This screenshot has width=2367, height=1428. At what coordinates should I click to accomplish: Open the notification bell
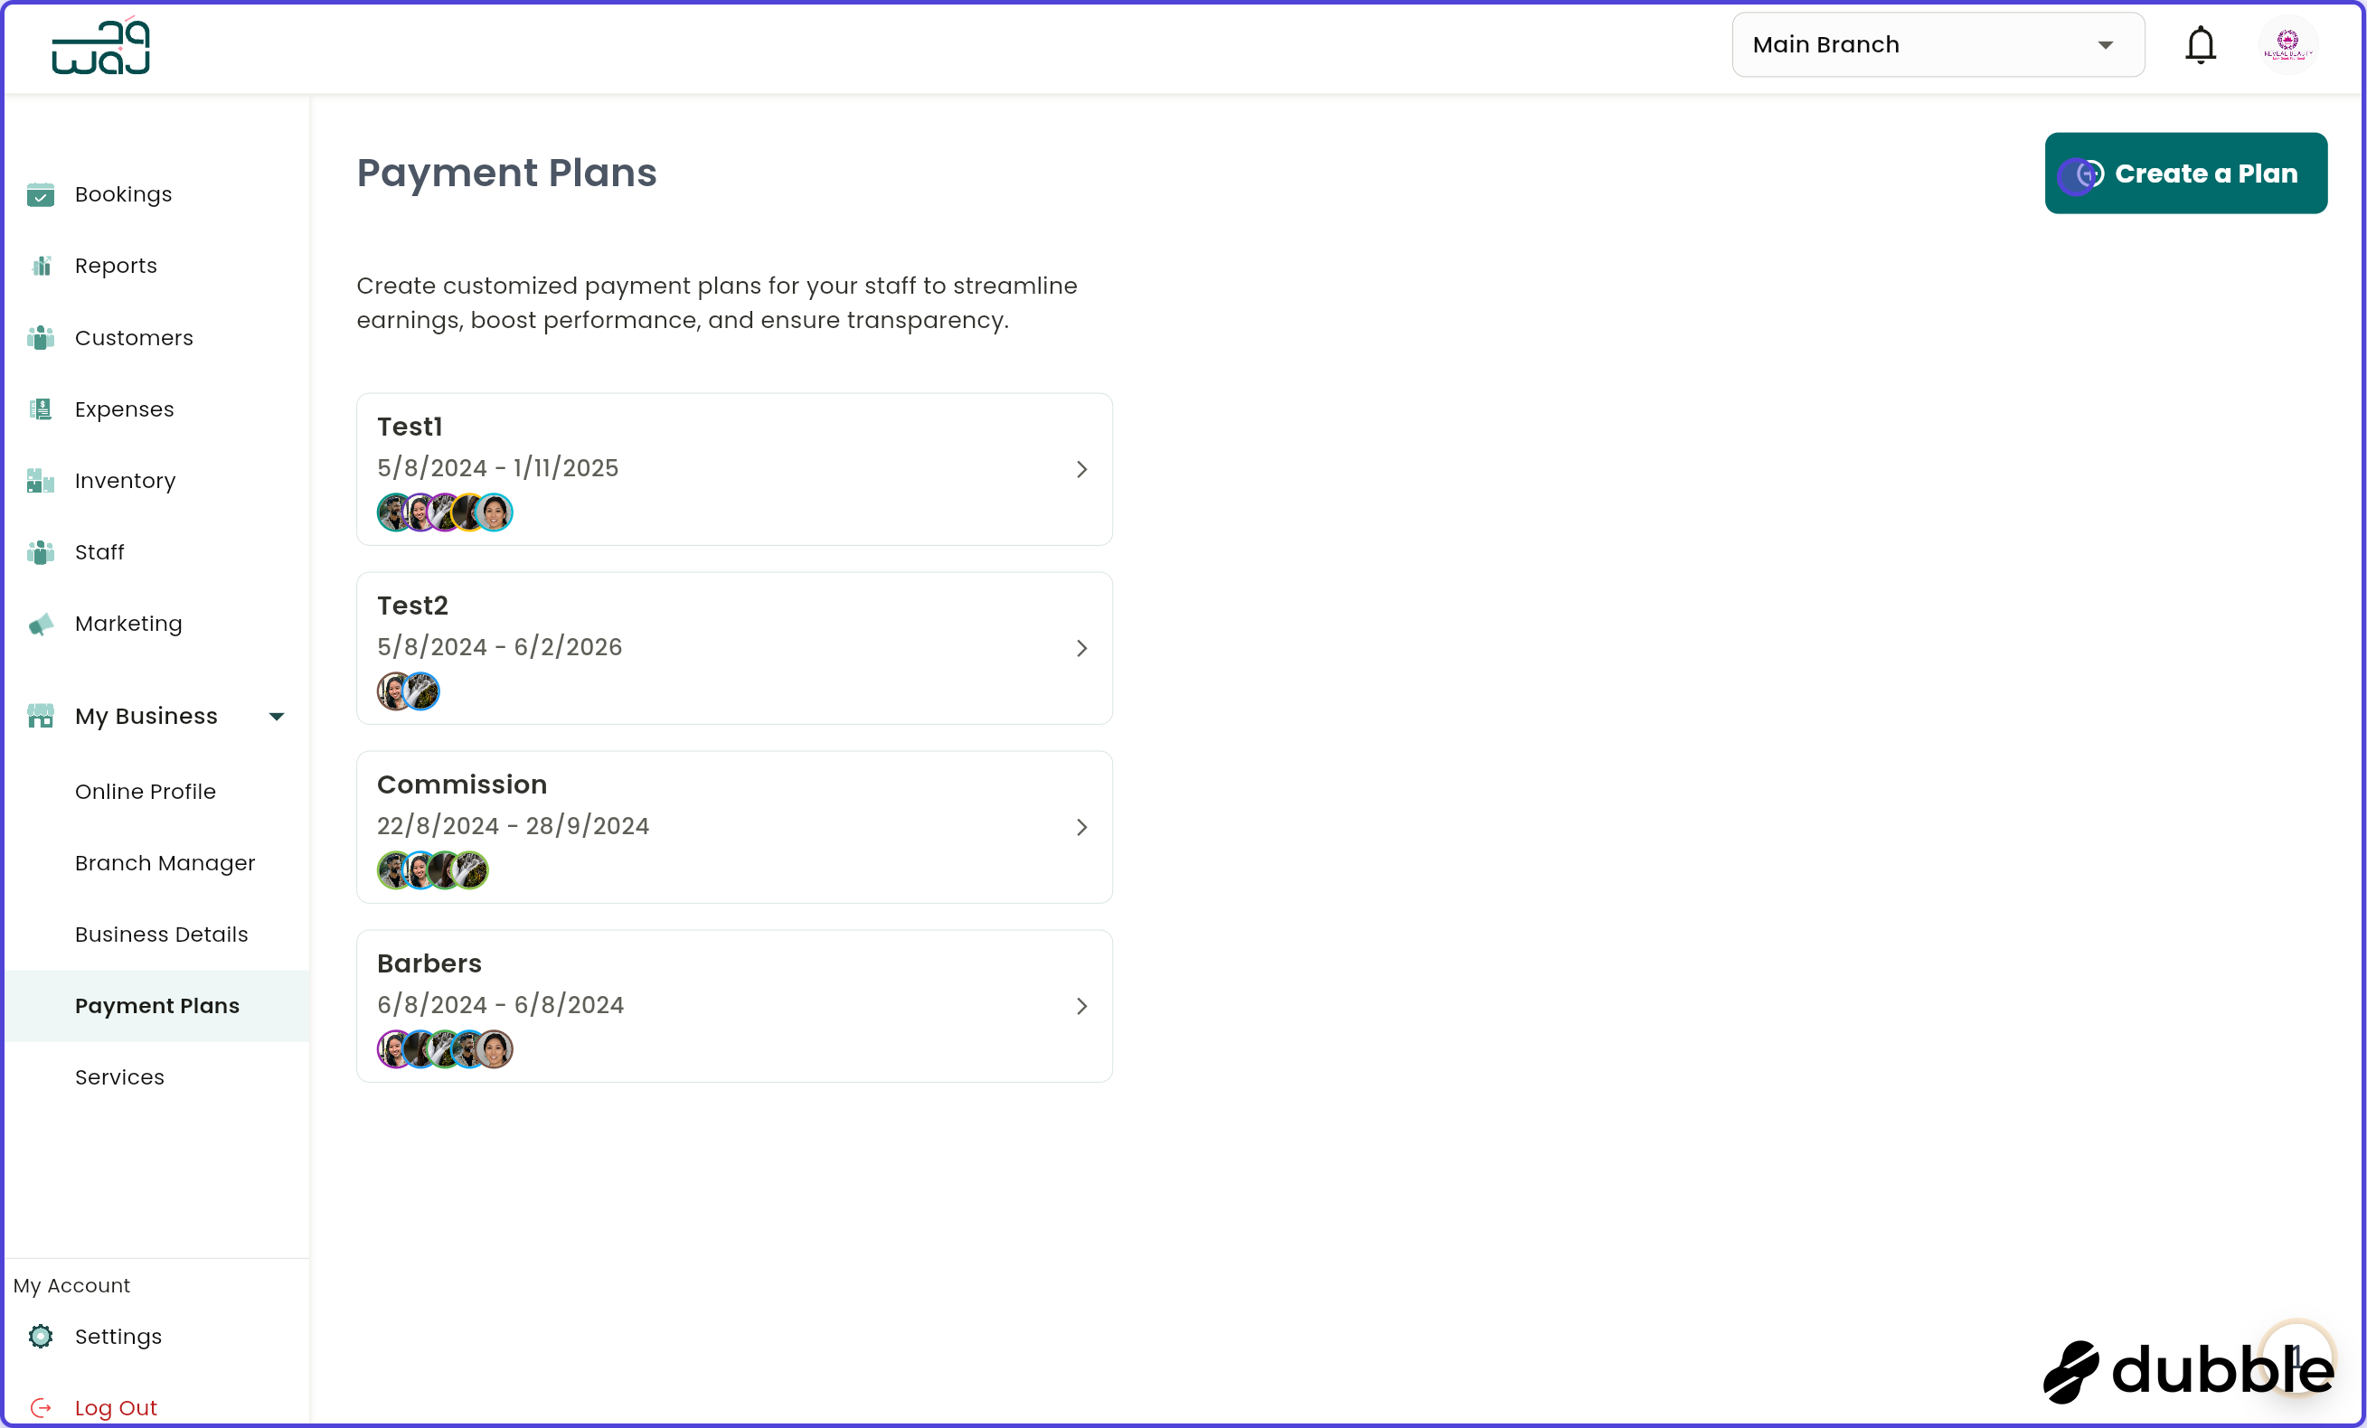tap(2200, 44)
